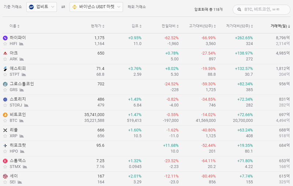
Task: Favorite XRP with the star toggle
Action: point(5,136)
